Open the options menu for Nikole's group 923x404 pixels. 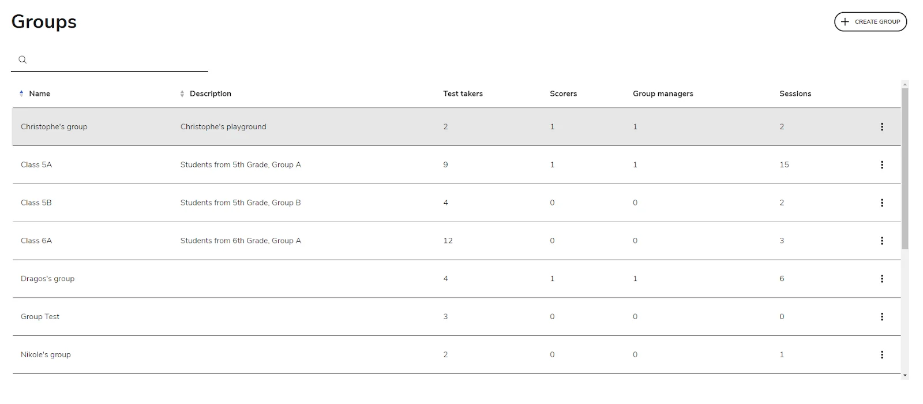click(881, 355)
